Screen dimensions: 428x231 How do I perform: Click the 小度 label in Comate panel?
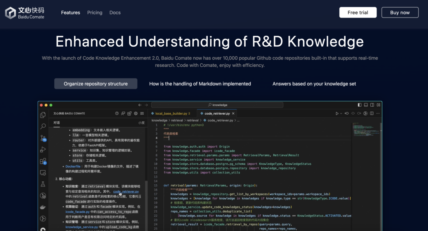pos(141,123)
